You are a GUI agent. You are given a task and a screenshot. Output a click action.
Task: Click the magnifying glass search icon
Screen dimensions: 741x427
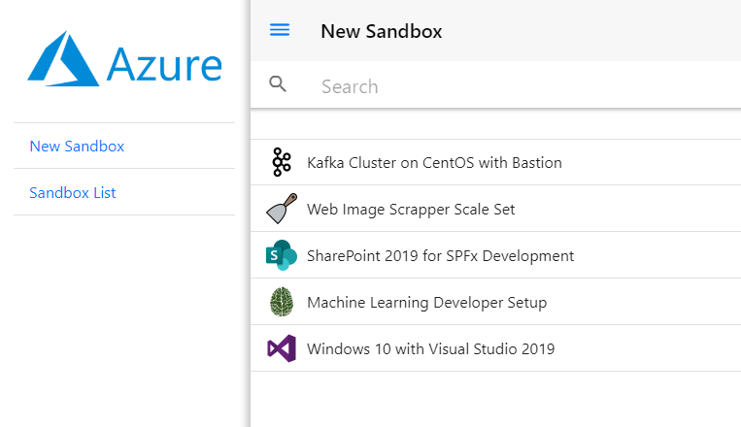[x=279, y=85]
